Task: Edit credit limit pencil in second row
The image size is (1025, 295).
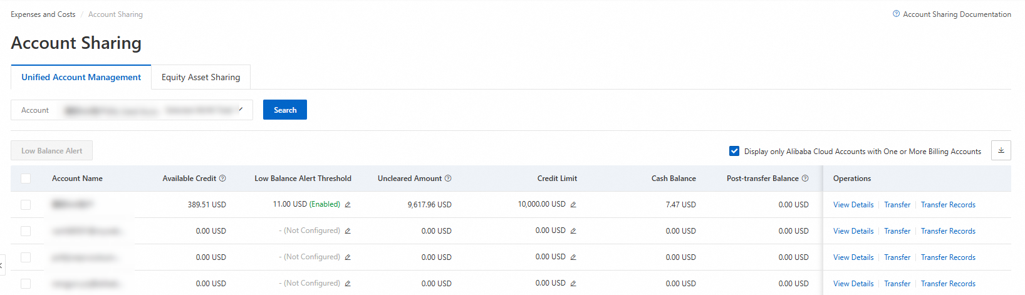Action: 573,231
